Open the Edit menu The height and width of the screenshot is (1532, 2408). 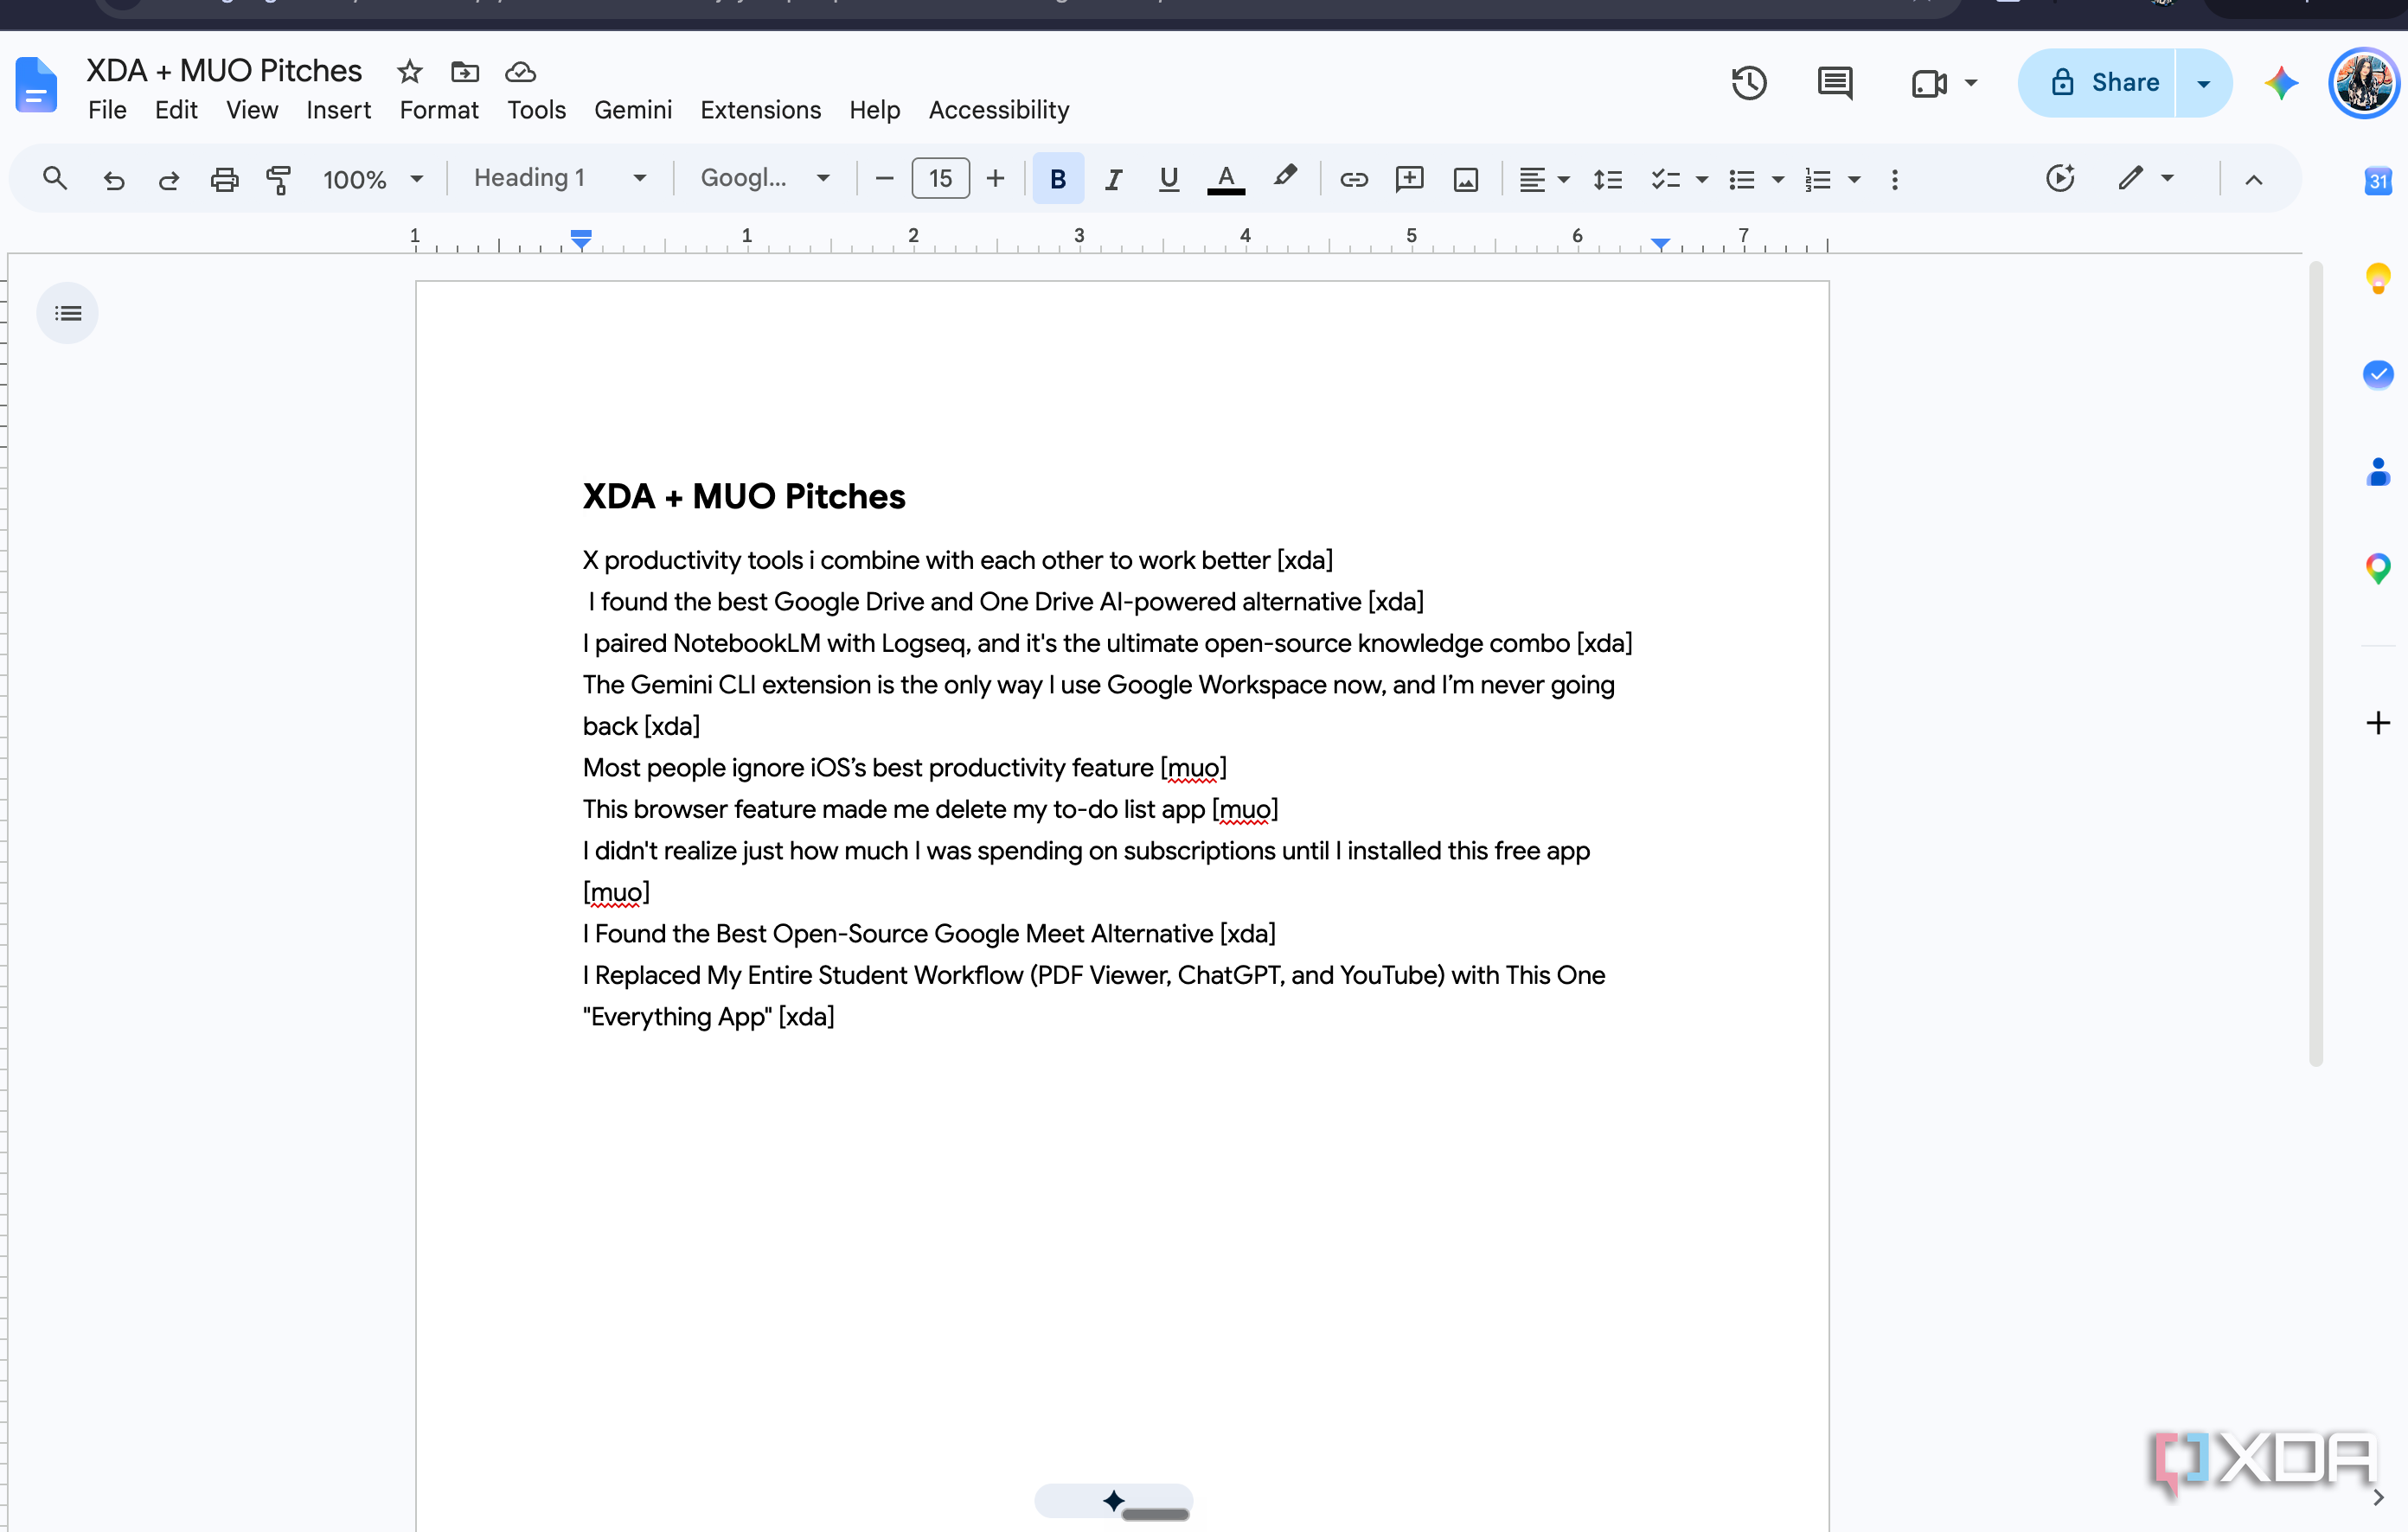tap(176, 110)
